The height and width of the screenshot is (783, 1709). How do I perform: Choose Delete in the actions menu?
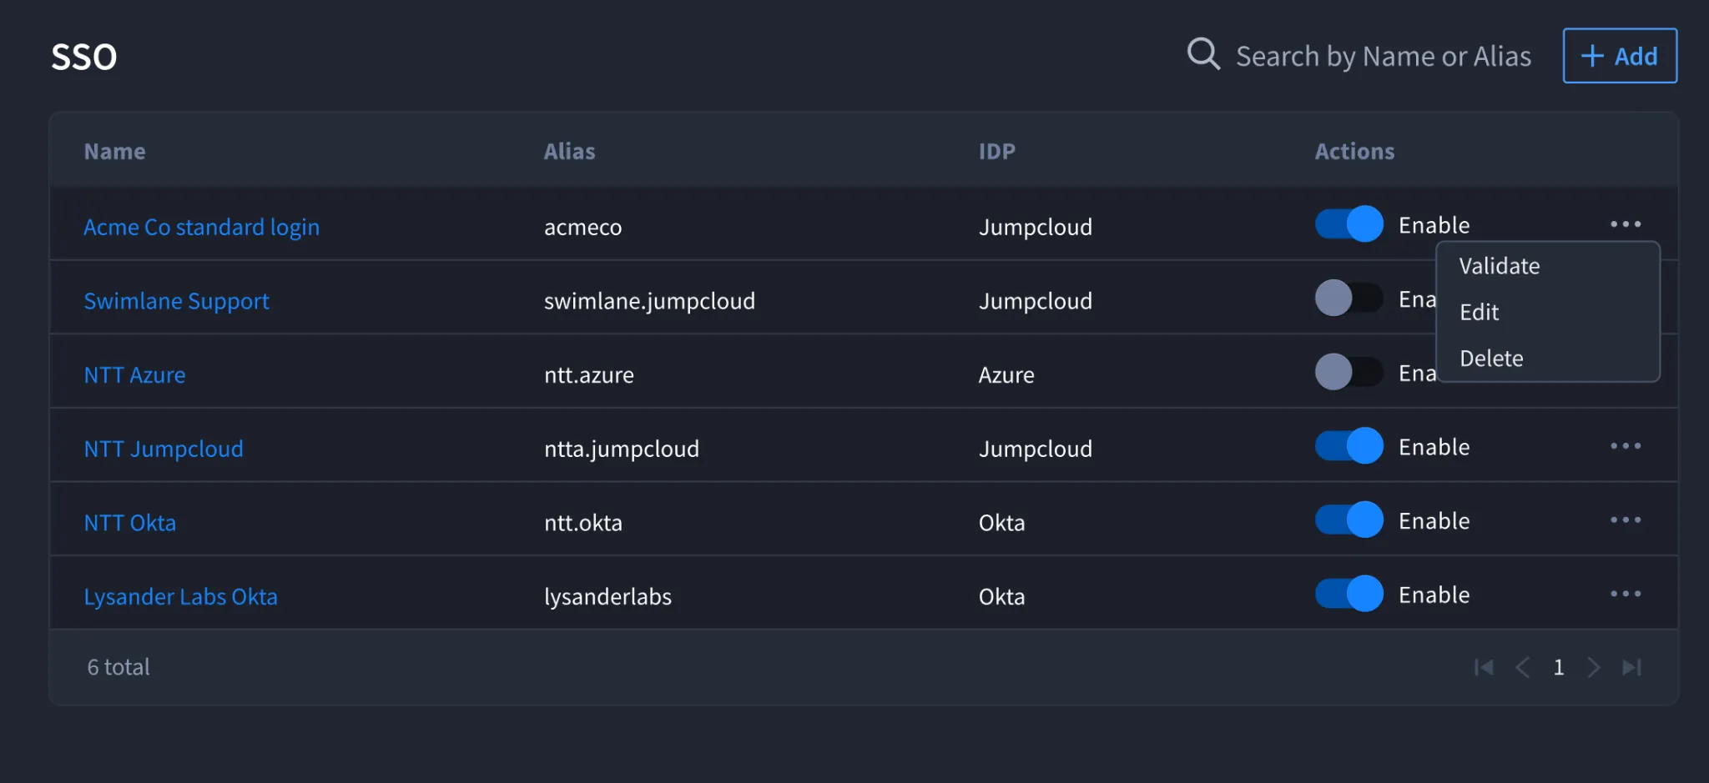1491,359
